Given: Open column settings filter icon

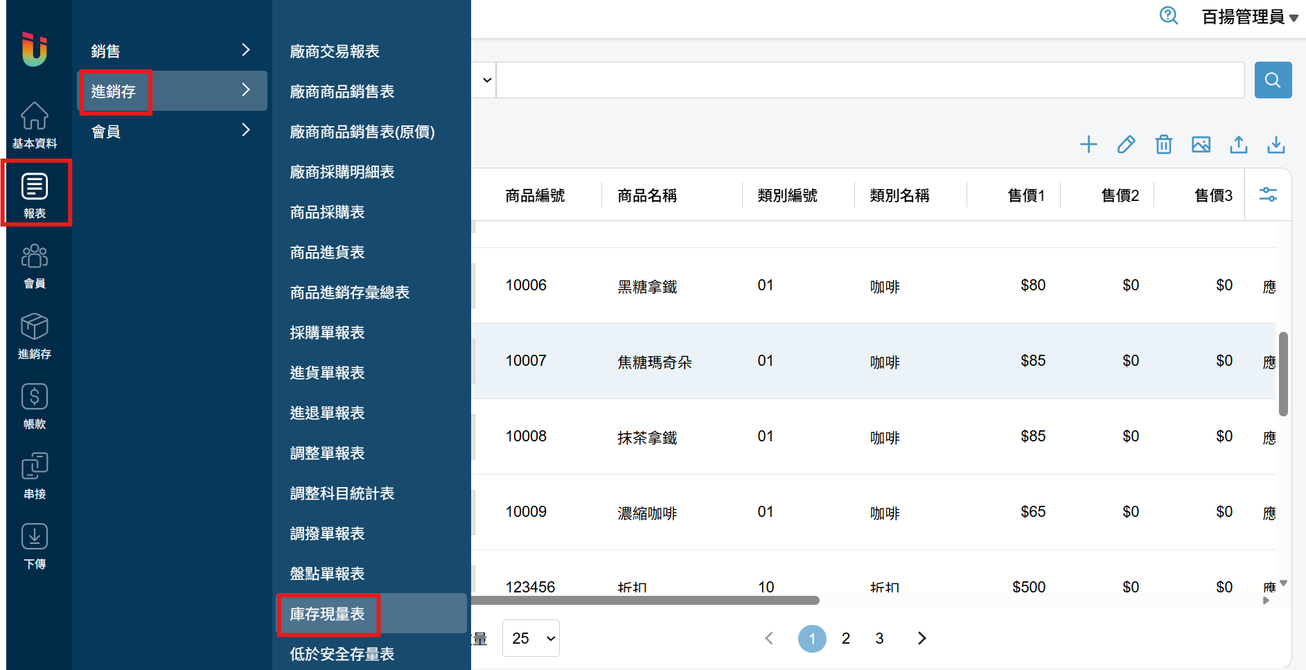Looking at the screenshot, I should (1268, 195).
